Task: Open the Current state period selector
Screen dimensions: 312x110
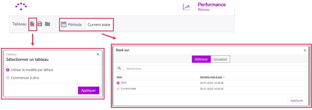Action: (x=99, y=25)
